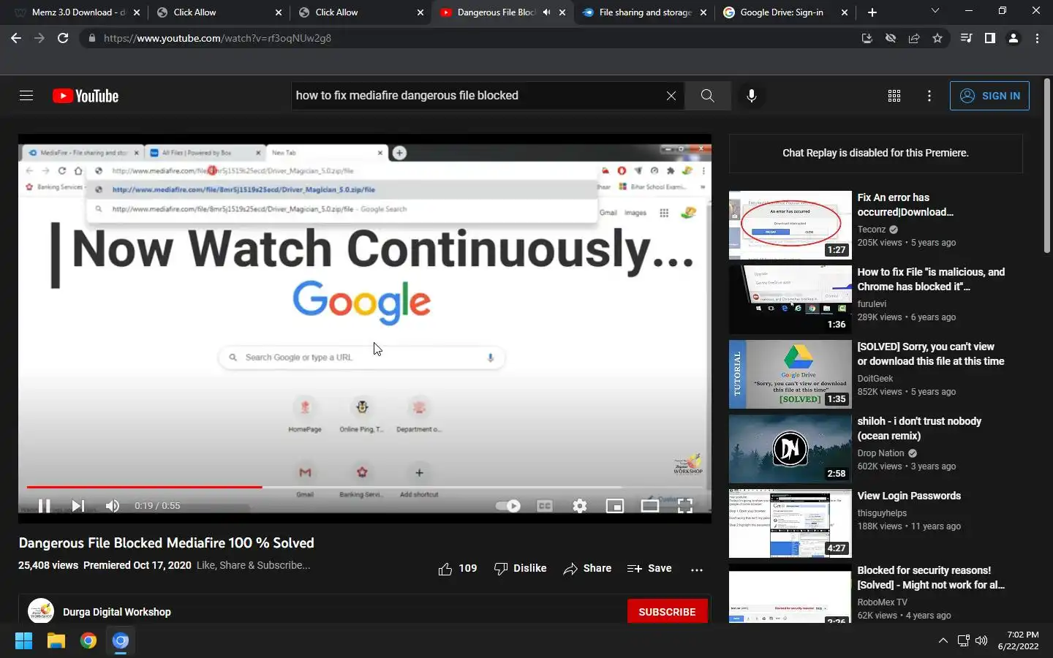Screen dimensions: 1053x658
Task: Open the SOLVED Sorry you can't view thumbnail
Action: [790, 374]
